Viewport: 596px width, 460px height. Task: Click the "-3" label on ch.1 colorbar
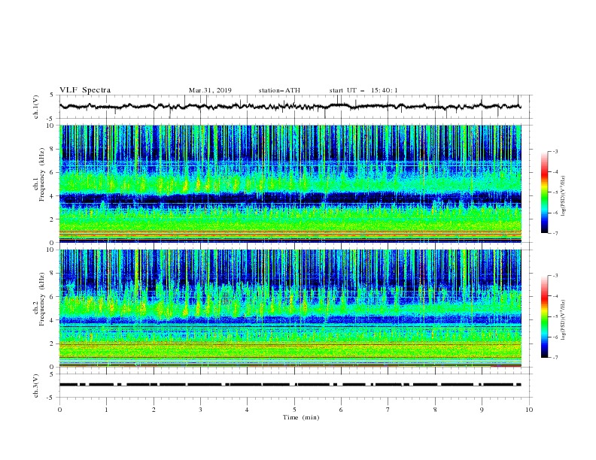pos(555,151)
